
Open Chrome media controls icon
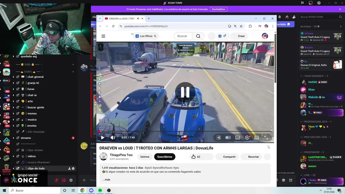[x=260, y=26]
